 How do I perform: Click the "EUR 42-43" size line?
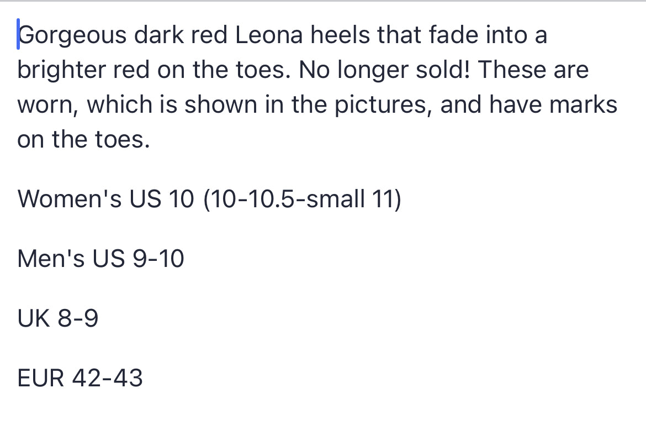(80, 378)
